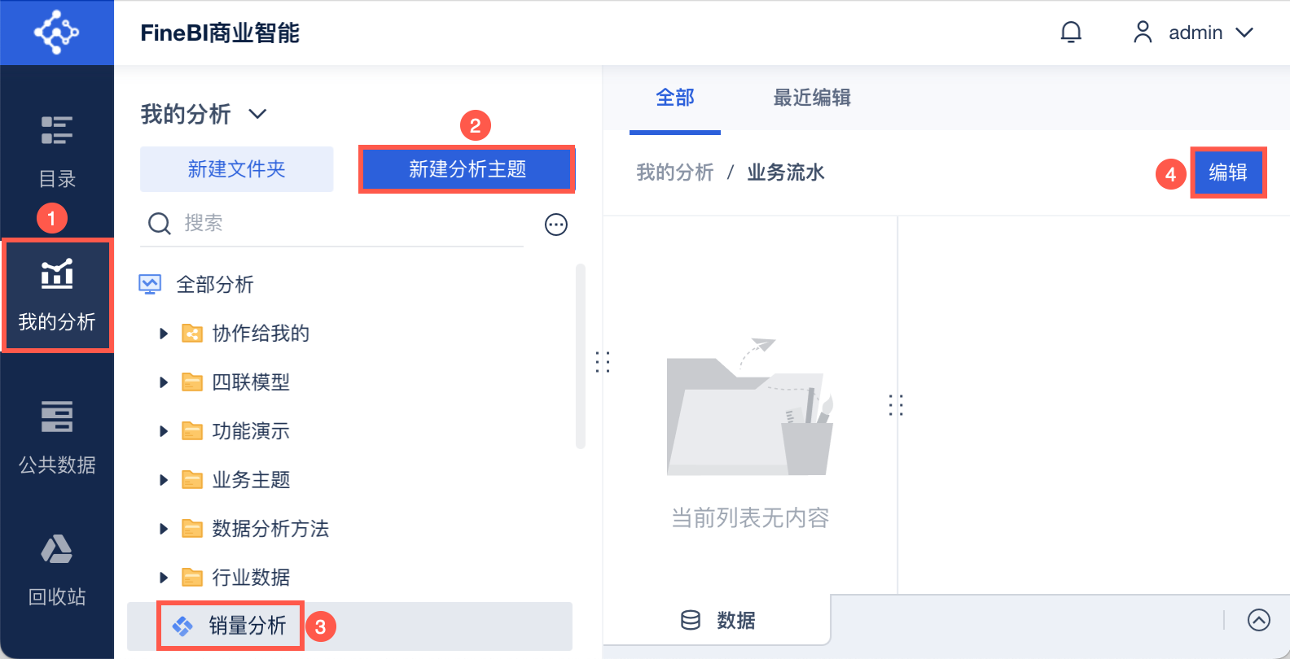Select the 全部 tab
This screenshot has height=659, width=1290.
(x=675, y=98)
